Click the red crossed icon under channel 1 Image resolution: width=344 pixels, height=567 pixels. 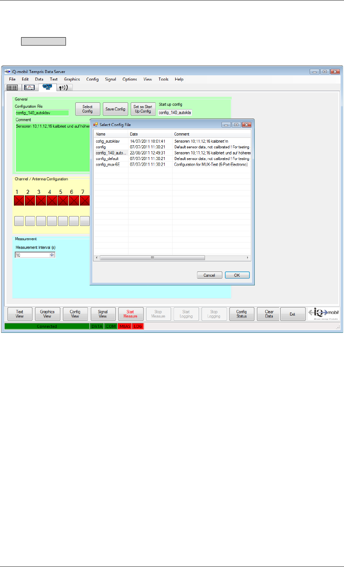point(19,201)
